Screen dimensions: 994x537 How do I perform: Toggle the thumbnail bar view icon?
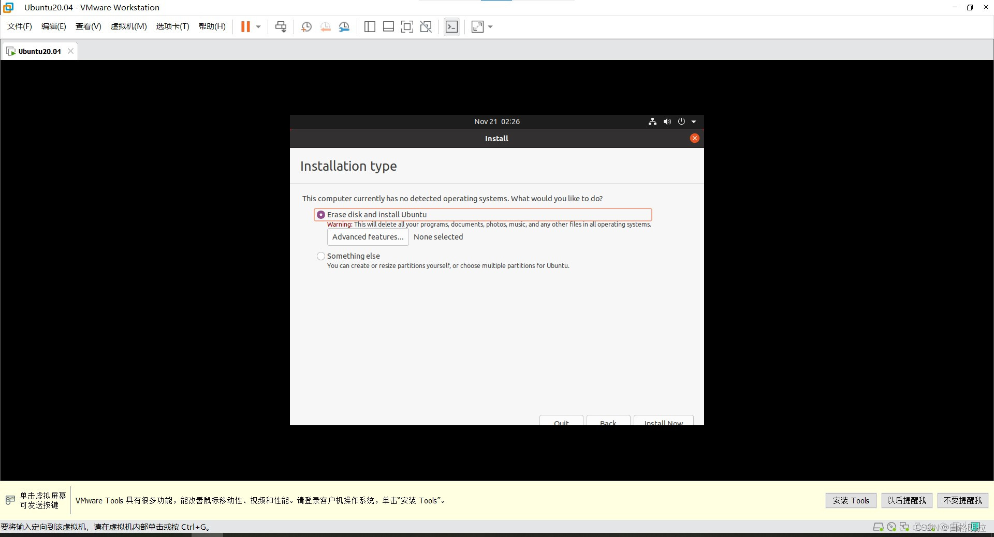tap(388, 27)
